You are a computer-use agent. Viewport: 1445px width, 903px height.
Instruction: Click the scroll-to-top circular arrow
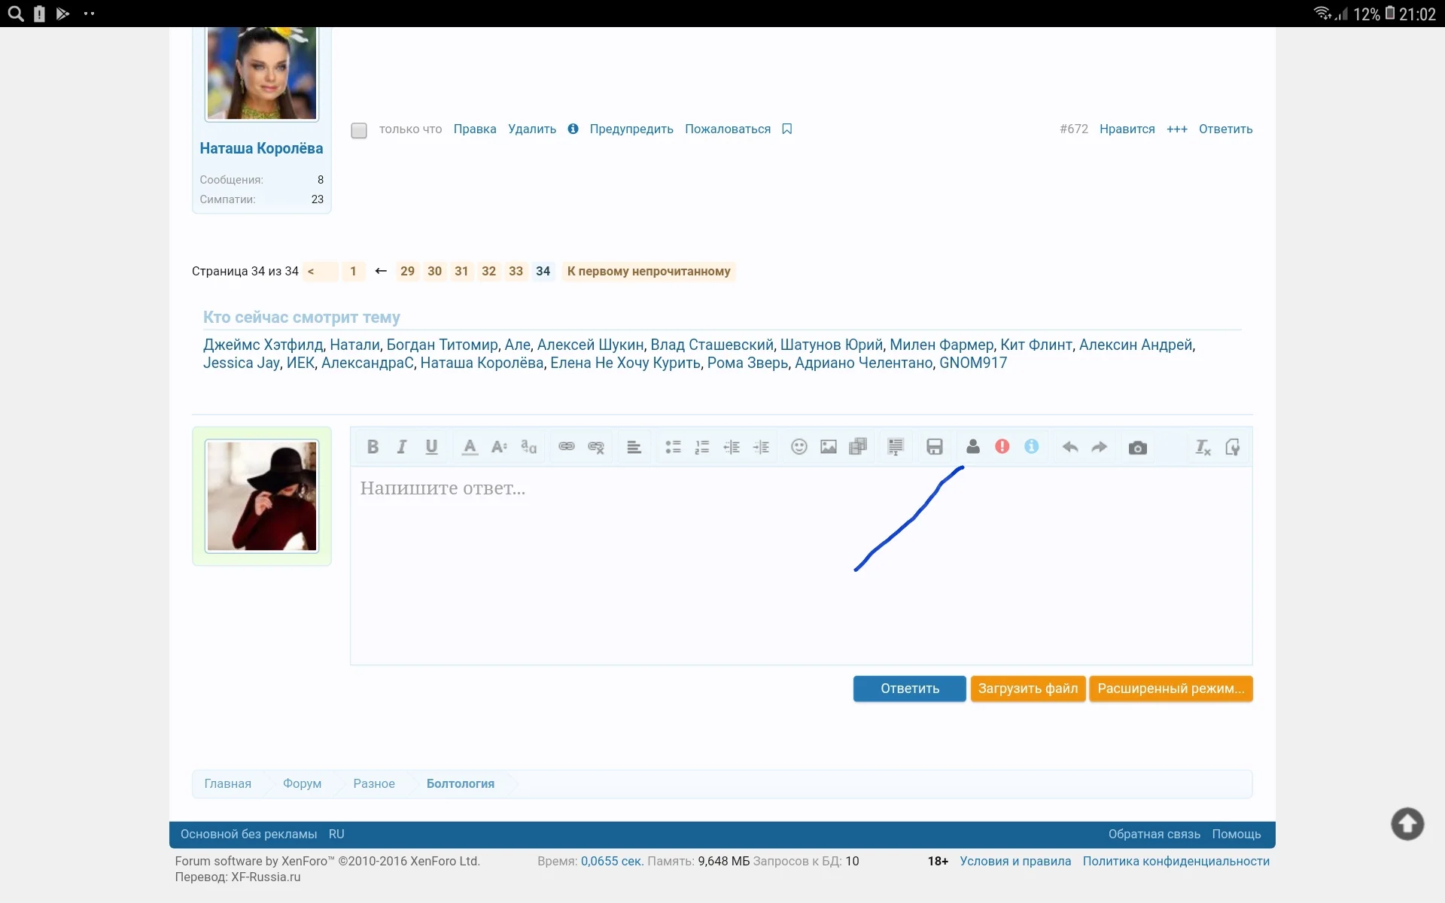click(x=1407, y=824)
